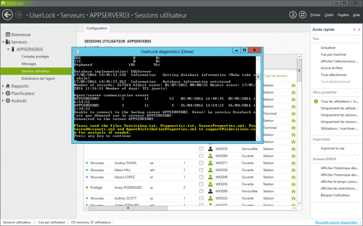Click the diagnostics console vertical scrollbar thumb
The width and height of the screenshot is (363, 226).
(x=258, y=77)
